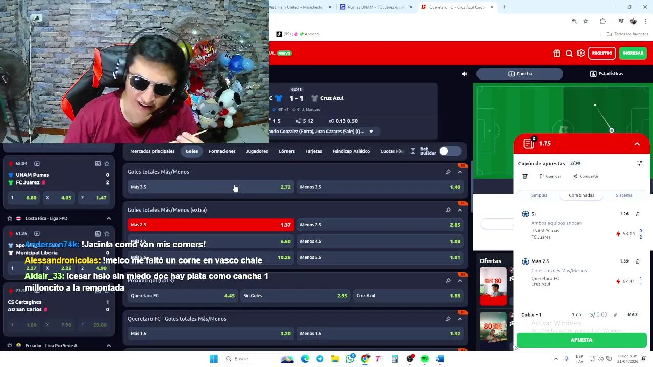Open bet slip settings sliders icon

point(640,163)
